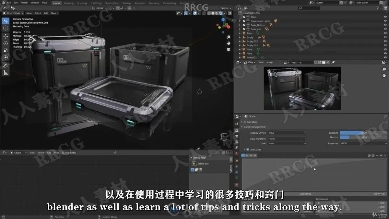
Task: Open the Scene properties tab icon
Action: pyautogui.click(x=237, y=148)
